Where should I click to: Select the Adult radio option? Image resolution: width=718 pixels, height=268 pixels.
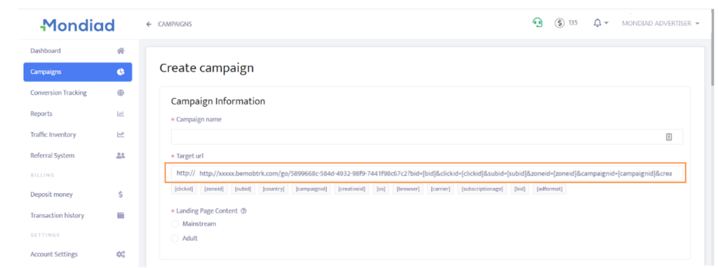[x=175, y=239]
